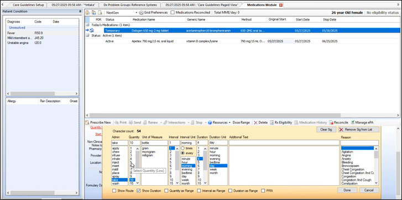
Task: Select Apetex 790 mg/15 mL oral liquid row
Action: (242, 41)
